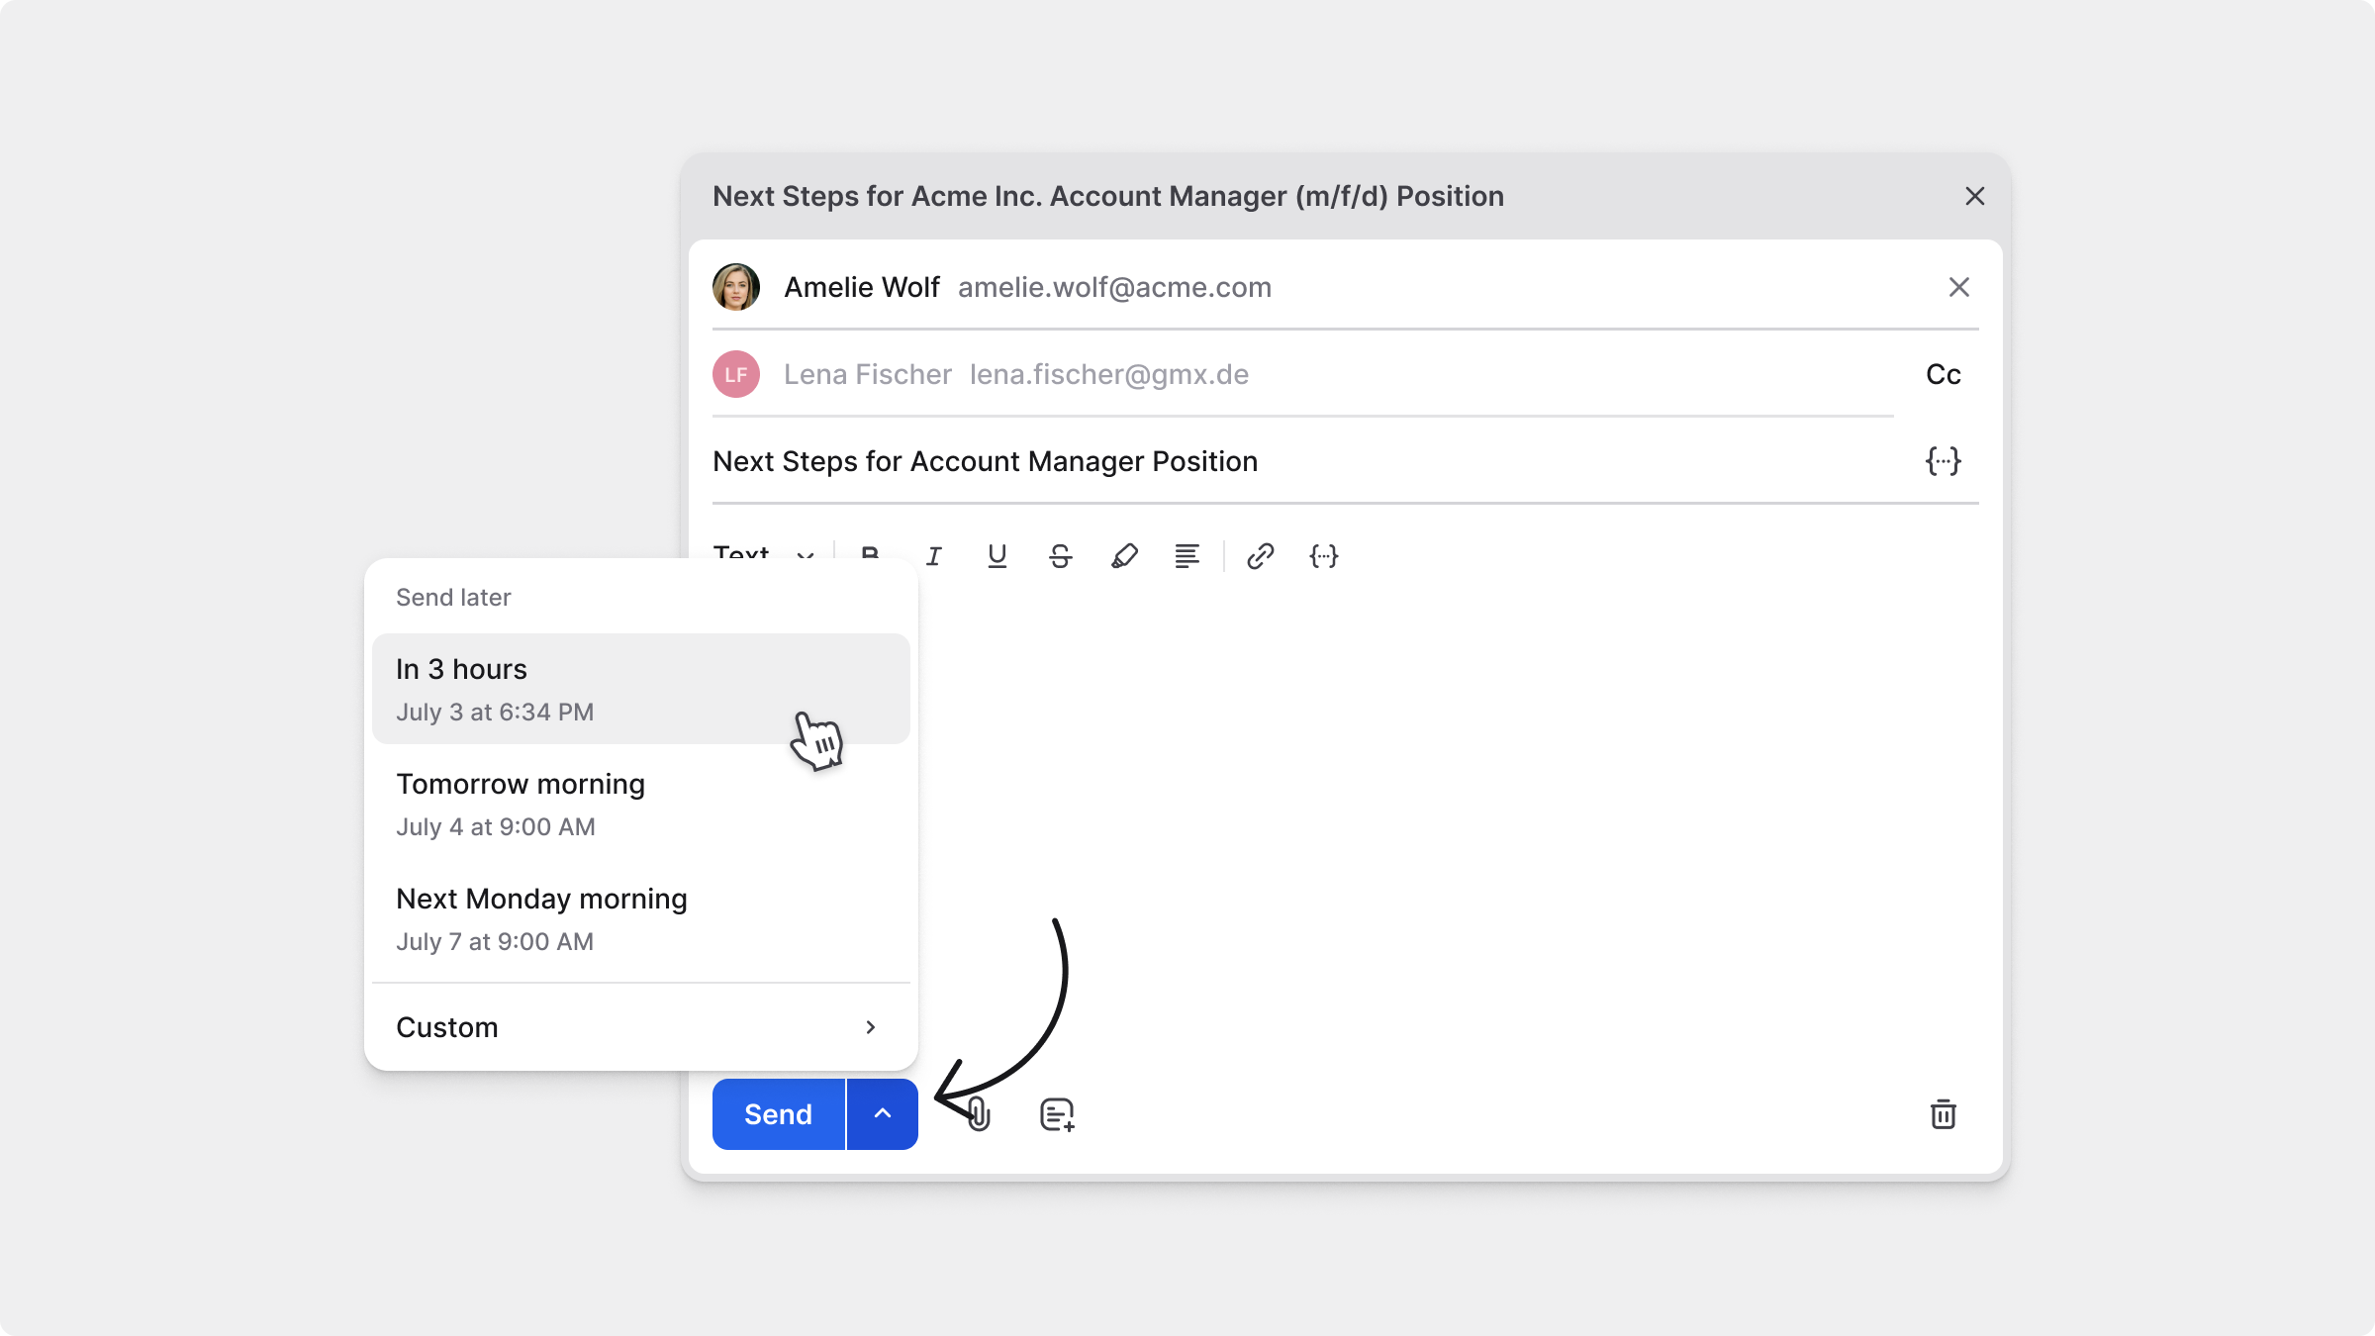Open text alignment options

1187,556
